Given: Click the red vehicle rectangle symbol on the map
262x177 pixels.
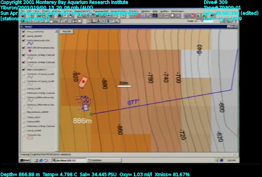Looking at the screenshot, I should coord(84,82).
